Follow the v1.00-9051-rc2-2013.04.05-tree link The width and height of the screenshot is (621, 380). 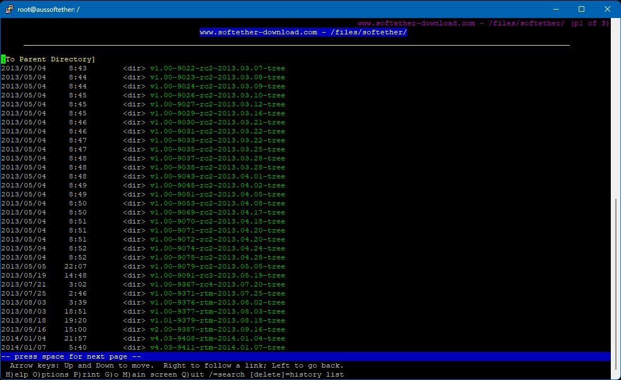(x=217, y=194)
